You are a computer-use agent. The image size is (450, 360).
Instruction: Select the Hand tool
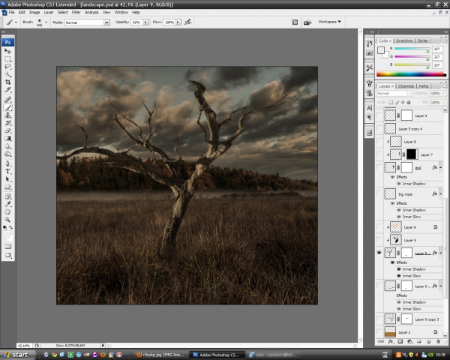[x=7, y=212]
